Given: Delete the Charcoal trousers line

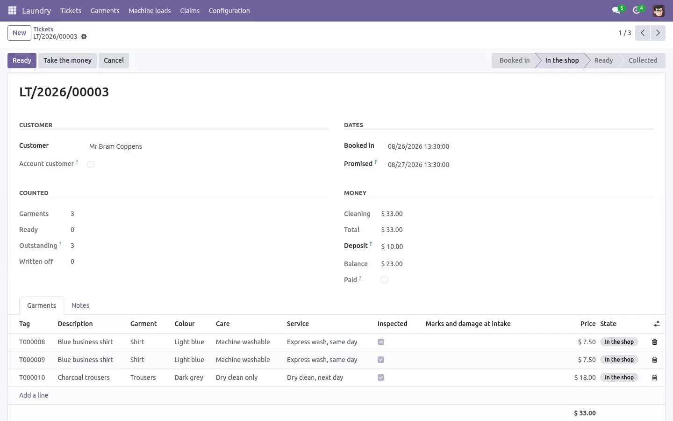Looking at the screenshot, I should (654, 377).
